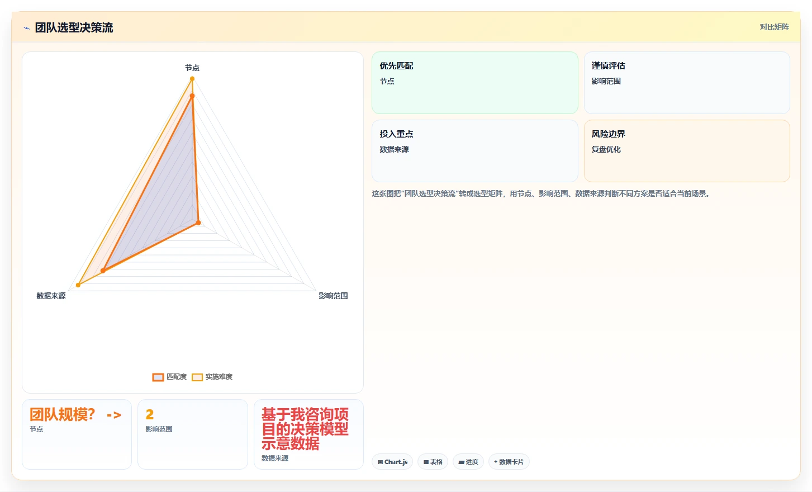The width and height of the screenshot is (812, 492).
Task: Click 数据来源 text in 投入重点 card
Action: (x=394, y=149)
